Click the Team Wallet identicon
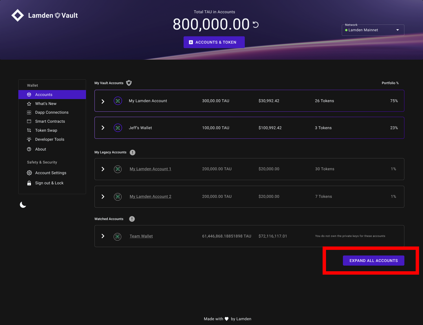 pos(118,237)
